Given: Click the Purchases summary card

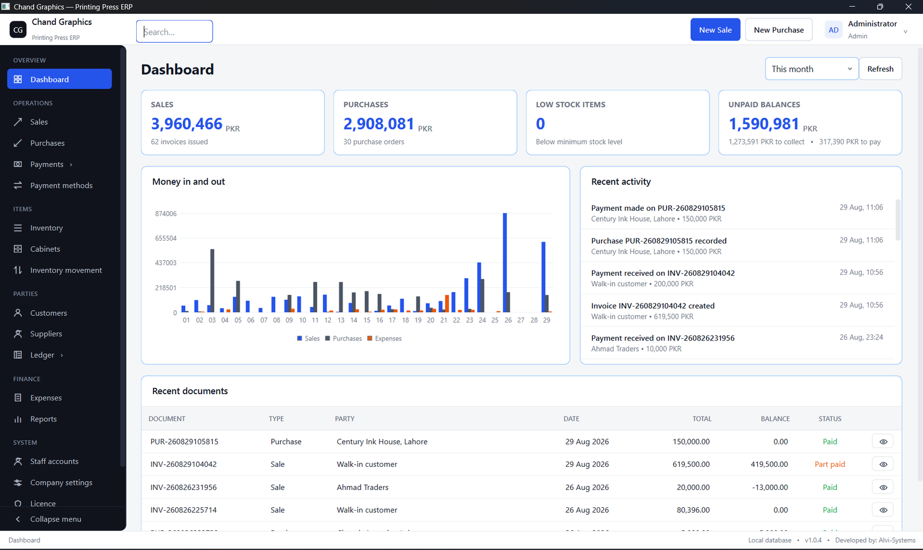Looking at the screenshot, I should coord(425,122).
